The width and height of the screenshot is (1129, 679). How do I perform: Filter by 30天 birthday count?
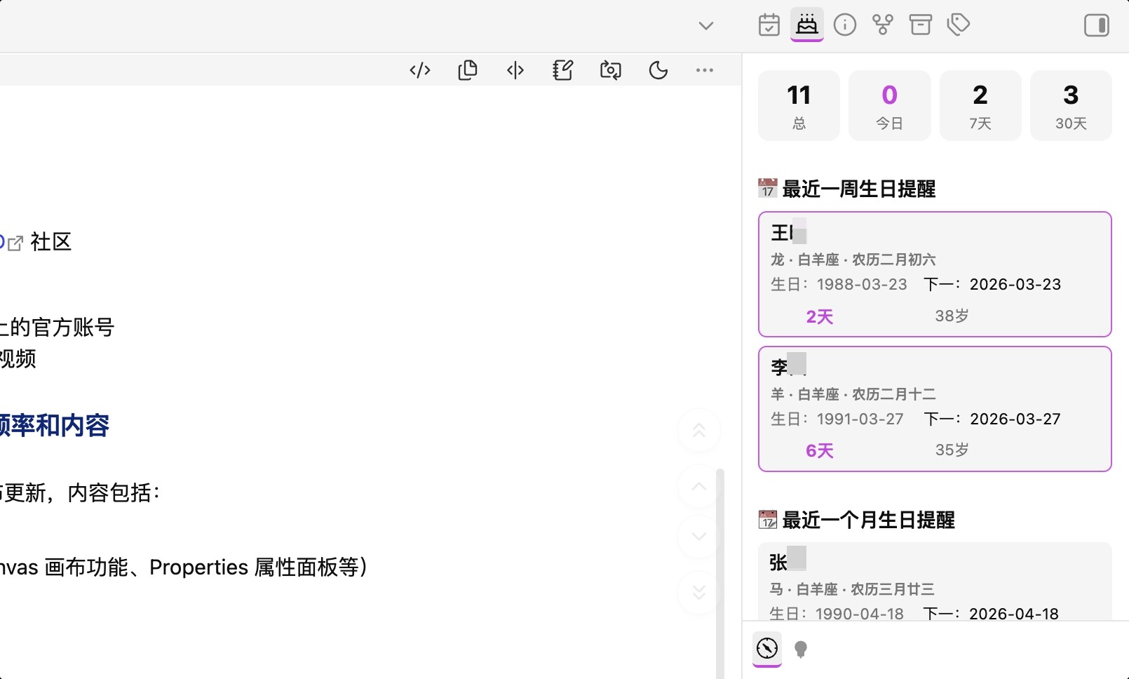(x=1071, y=106)
